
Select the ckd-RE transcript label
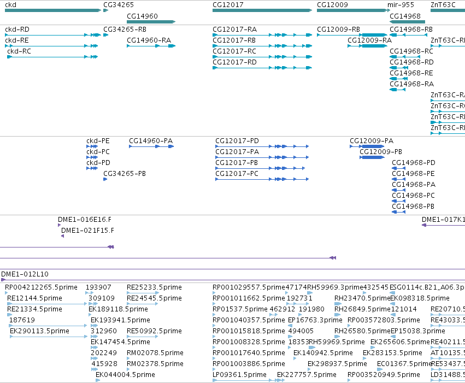point(17,40)
